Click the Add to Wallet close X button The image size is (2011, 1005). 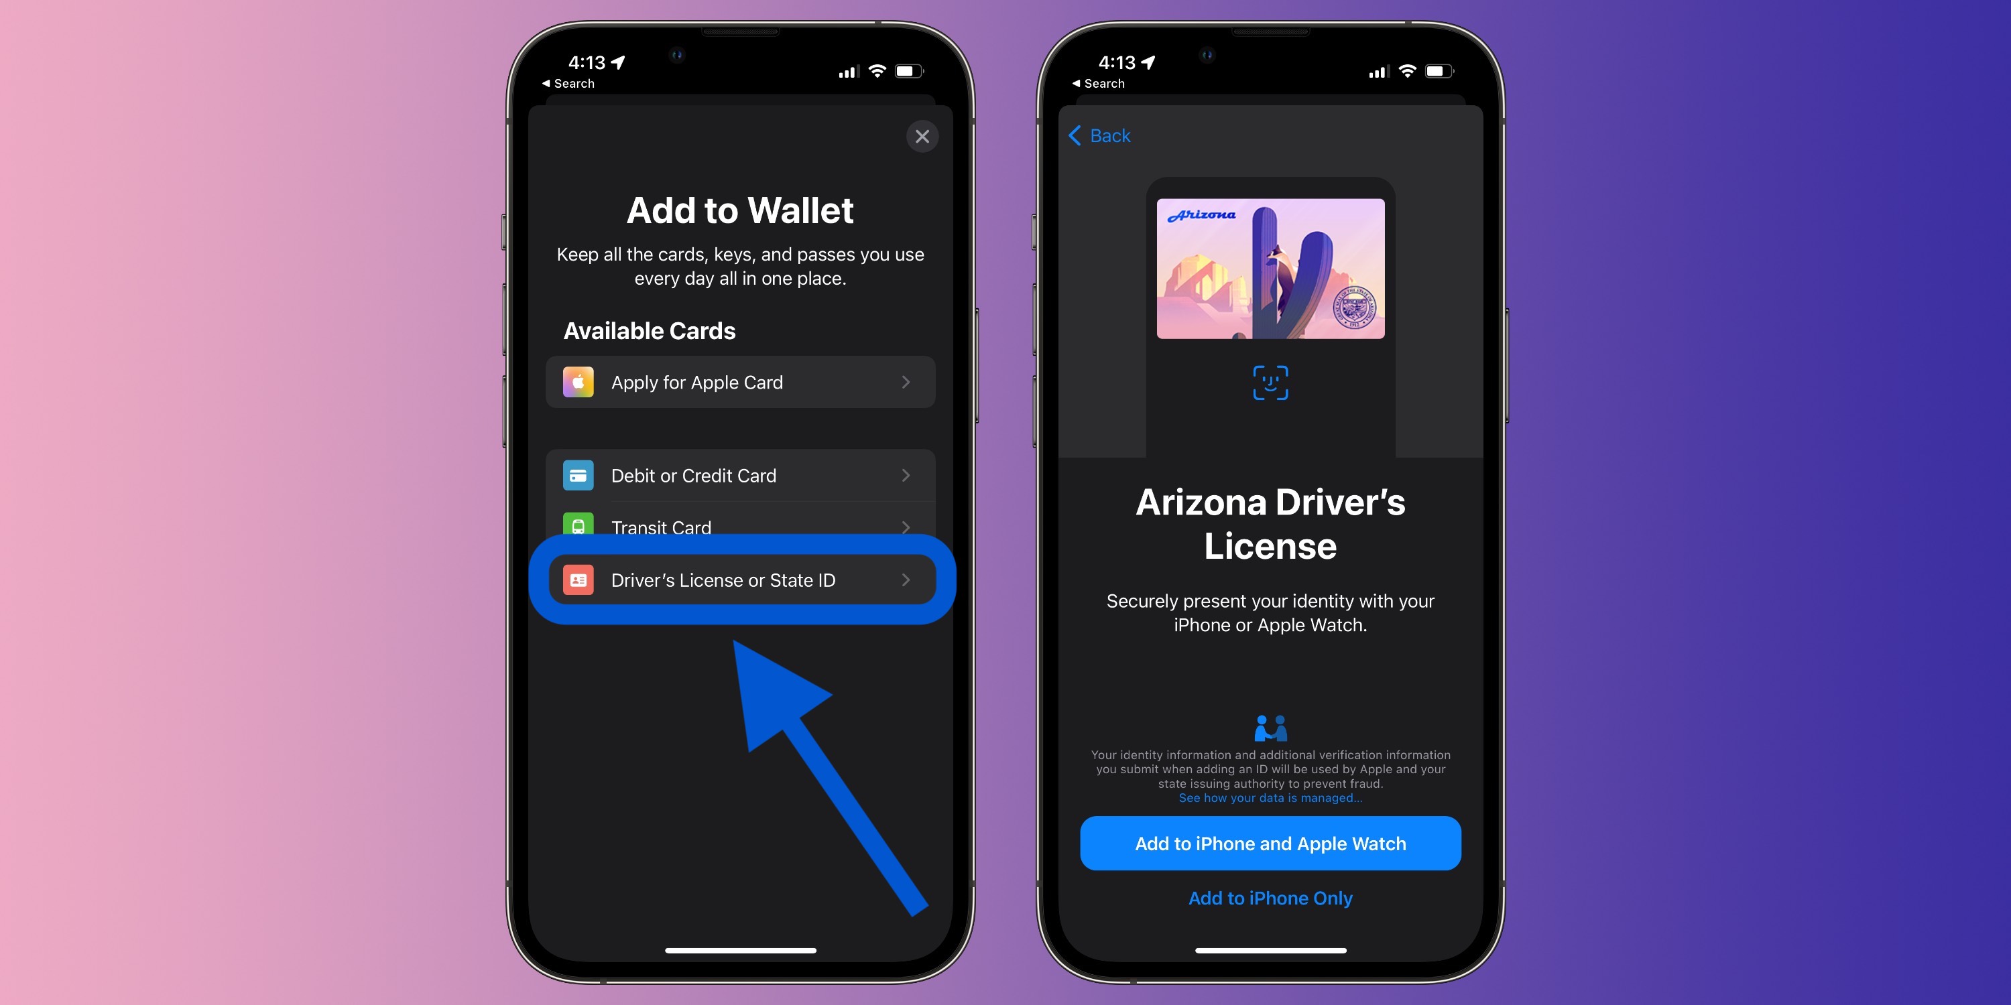922,137
